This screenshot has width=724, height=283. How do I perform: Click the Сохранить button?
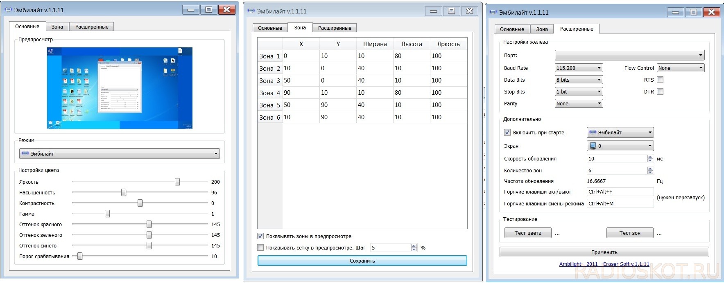click(362, 261)
